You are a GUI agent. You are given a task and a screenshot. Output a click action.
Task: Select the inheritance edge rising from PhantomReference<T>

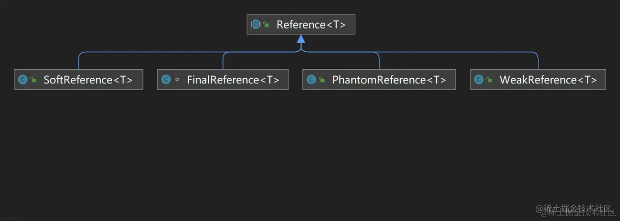(379, 62)
